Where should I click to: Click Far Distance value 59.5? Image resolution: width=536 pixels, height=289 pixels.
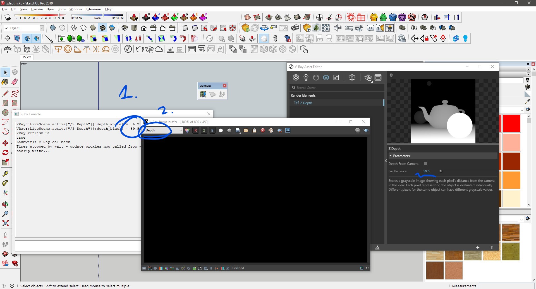pos(426,171)
